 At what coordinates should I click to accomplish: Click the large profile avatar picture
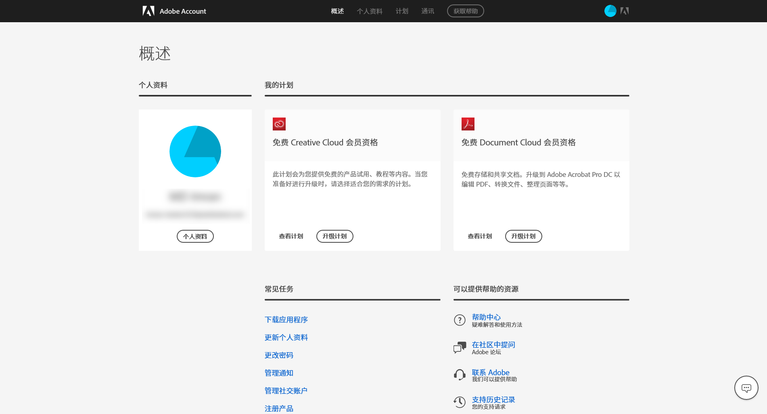(x=195, y=151)
